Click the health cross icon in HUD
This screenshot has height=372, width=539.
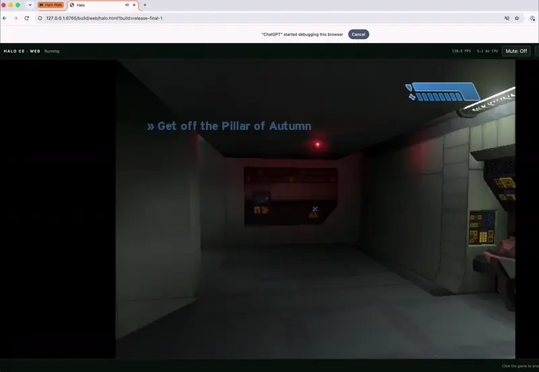[412, 97]
